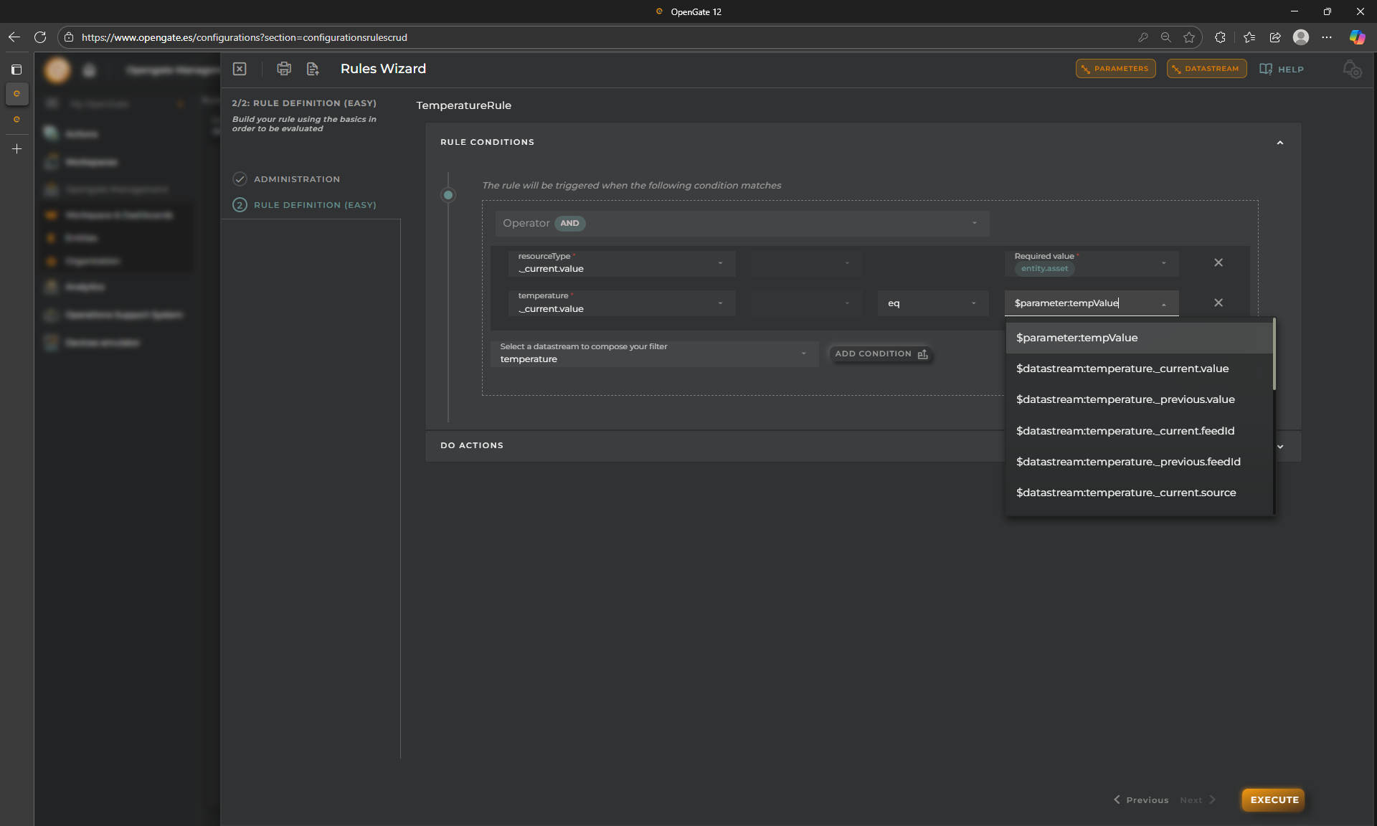Toggle the AND operator chip
1377x826 pixels.
[x=569, y=224]
